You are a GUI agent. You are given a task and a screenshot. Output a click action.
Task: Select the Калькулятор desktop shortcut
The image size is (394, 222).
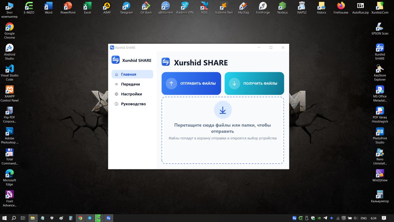(x=380, y=196)
